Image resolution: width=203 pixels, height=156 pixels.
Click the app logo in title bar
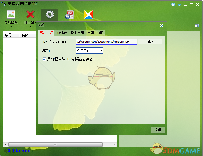[4, 5]
